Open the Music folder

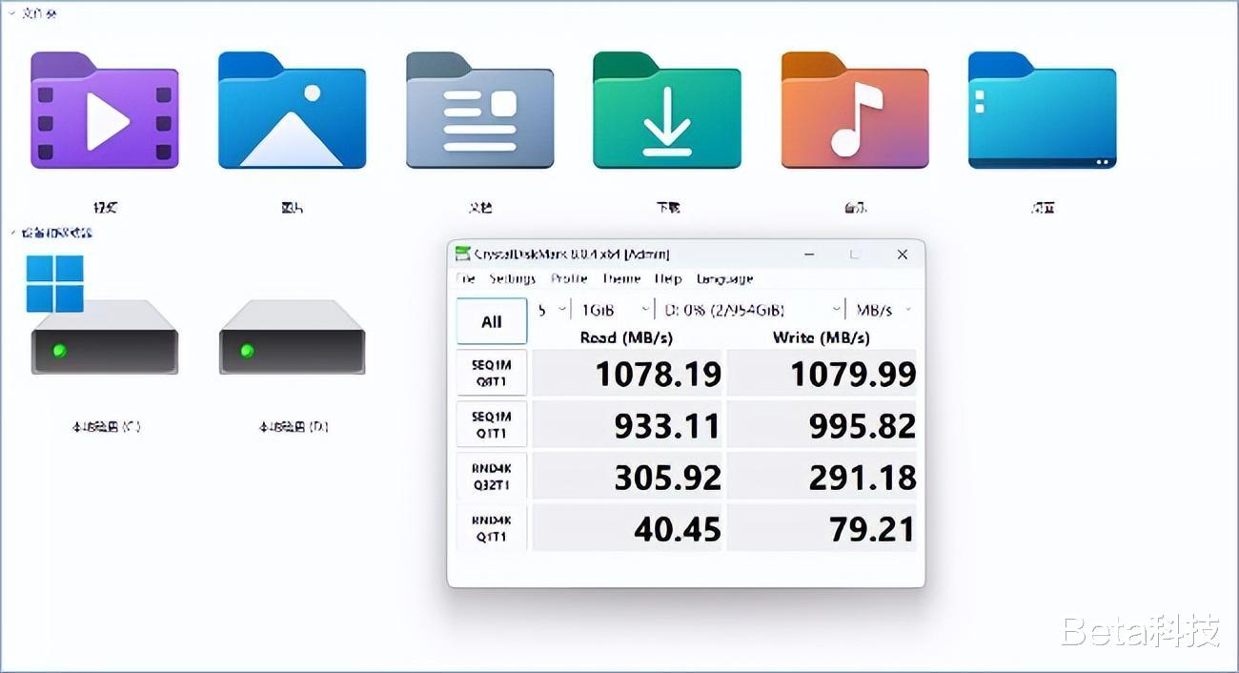[854, 114]
